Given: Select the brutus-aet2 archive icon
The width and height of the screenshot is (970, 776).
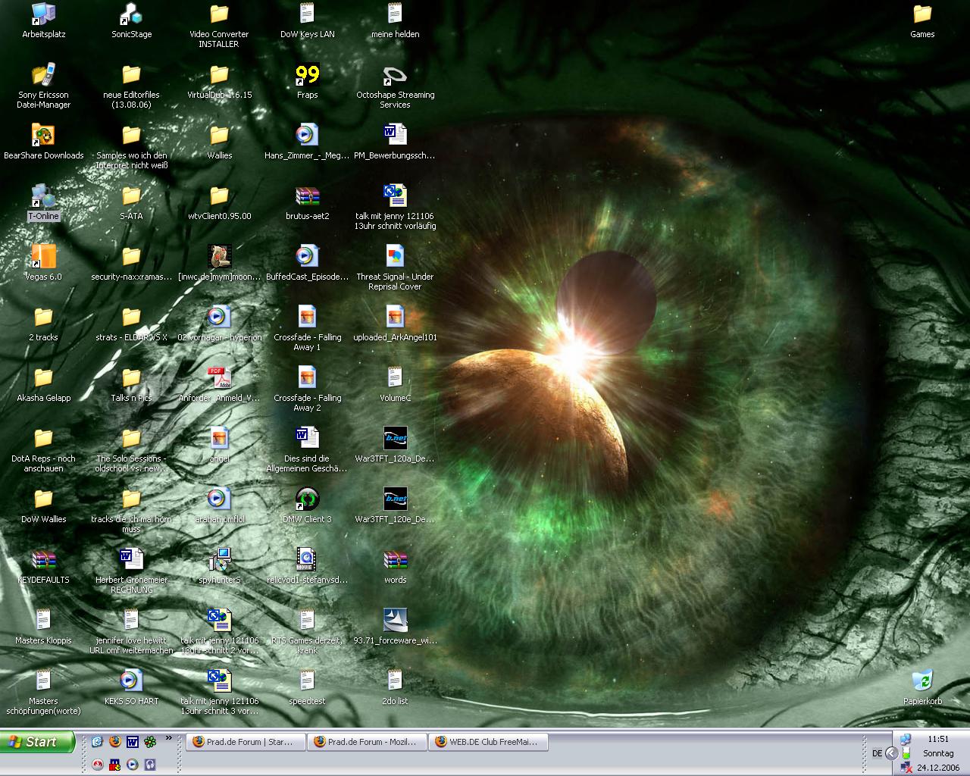Looking at the screenshot, I should tap(307, 196).
